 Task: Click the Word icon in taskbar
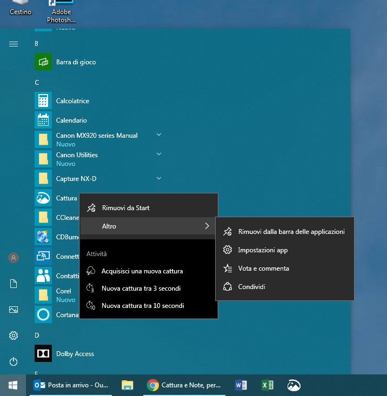tap(241, 385)
